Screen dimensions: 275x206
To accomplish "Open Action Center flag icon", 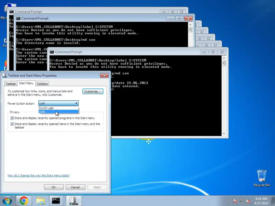I will click(x=235, y=201).
